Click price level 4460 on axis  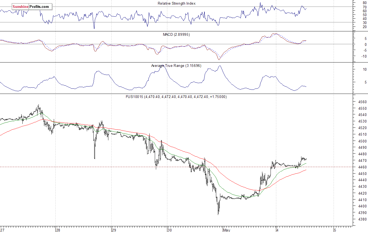click(x=362, y=167)
